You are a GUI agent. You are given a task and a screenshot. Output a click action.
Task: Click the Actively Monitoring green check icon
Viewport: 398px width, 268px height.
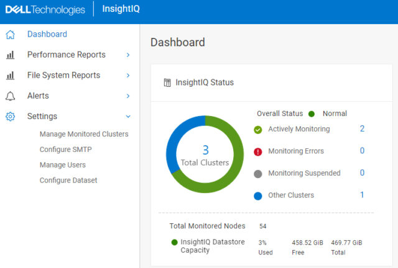(258, 130)
